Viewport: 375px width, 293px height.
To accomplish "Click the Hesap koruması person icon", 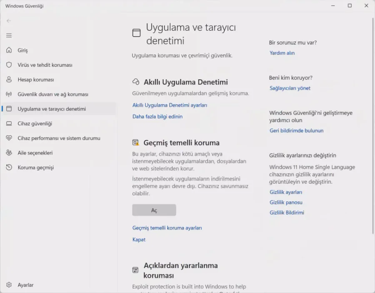I will pos(9,80).
